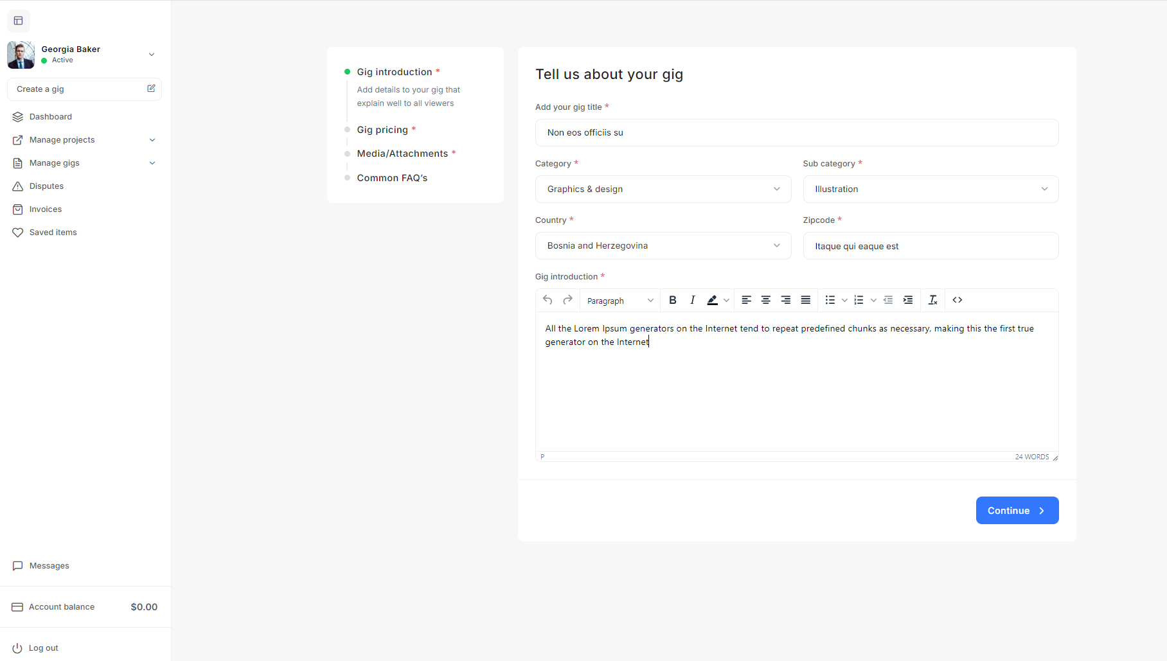Toggle italic text formatting

coord(692,300)
